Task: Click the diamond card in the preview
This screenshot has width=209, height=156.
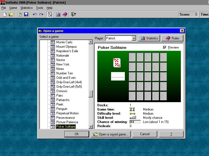Action: [117, 63]
